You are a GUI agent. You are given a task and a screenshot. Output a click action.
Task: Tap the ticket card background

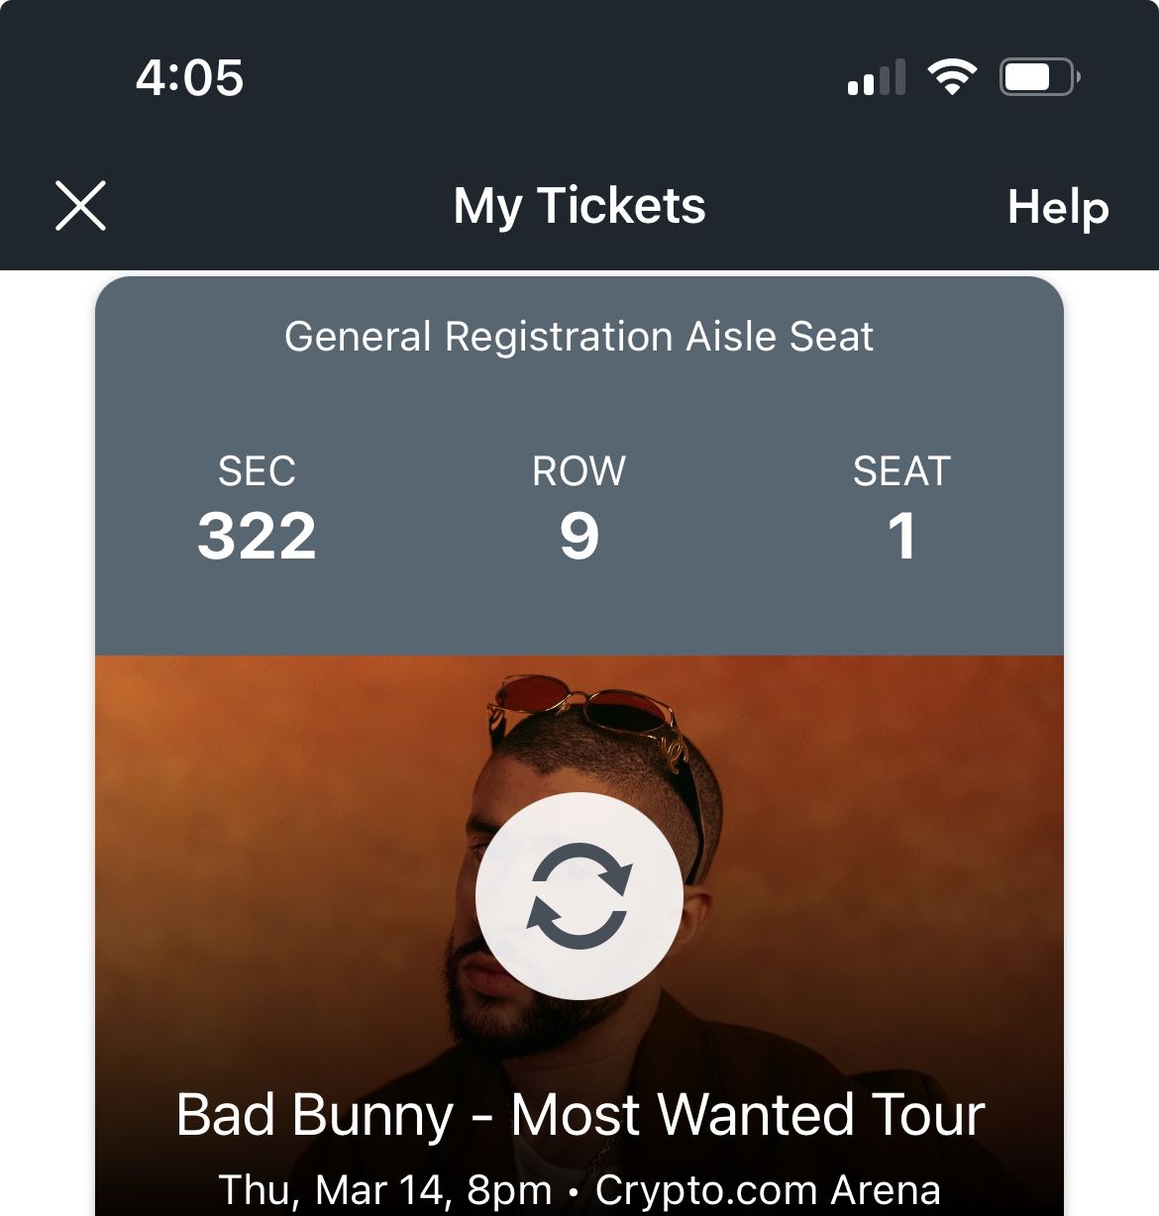(x=579, y=614)
